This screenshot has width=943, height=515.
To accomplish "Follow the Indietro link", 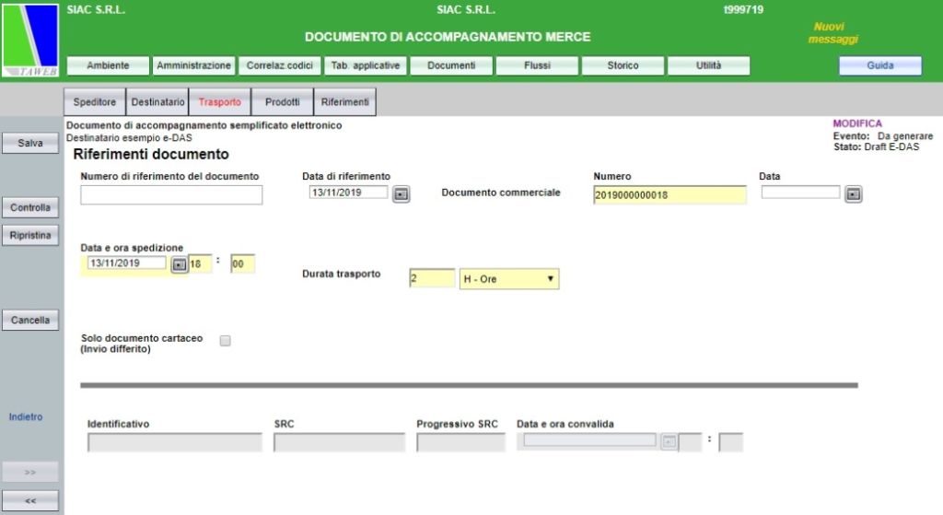I will 26,416.
